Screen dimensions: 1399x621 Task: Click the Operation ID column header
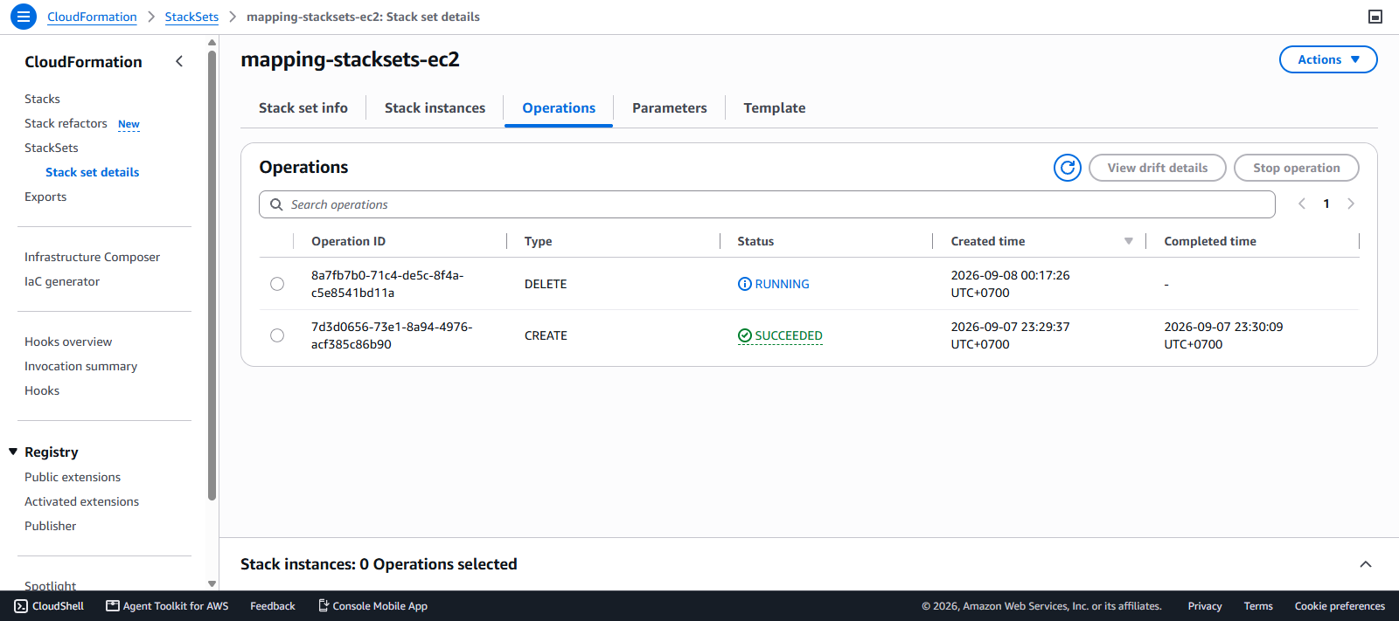tap(348, 241)
